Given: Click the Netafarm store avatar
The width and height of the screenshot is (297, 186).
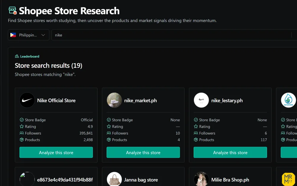Looking at the screenshot, I should 288,100.
